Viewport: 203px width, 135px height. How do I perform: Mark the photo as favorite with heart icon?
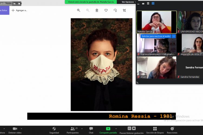[x=106, y=10]
